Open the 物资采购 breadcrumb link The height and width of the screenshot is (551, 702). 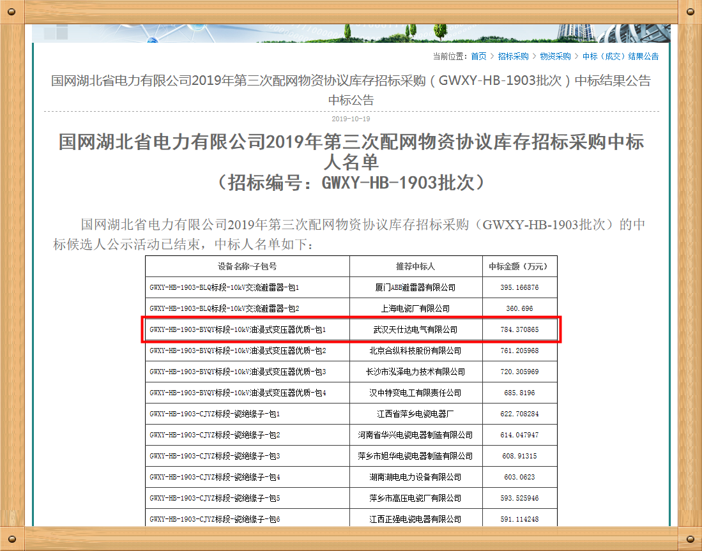555,56
